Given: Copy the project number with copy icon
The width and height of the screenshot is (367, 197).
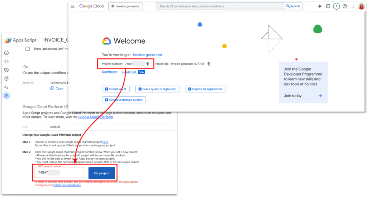Looking at the screenshot, I should point(148,64).
